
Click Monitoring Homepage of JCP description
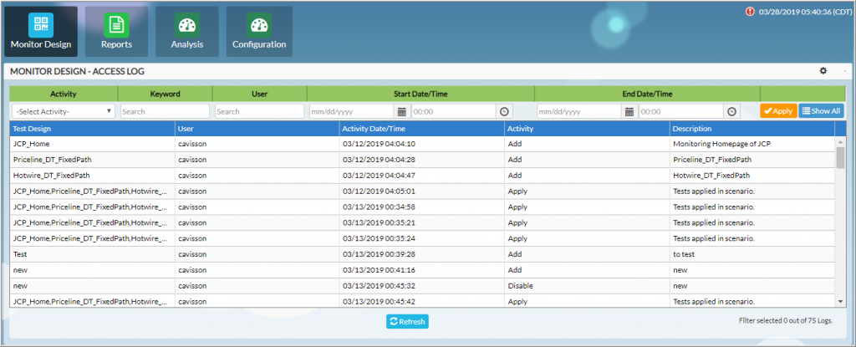tap(721, 145)
